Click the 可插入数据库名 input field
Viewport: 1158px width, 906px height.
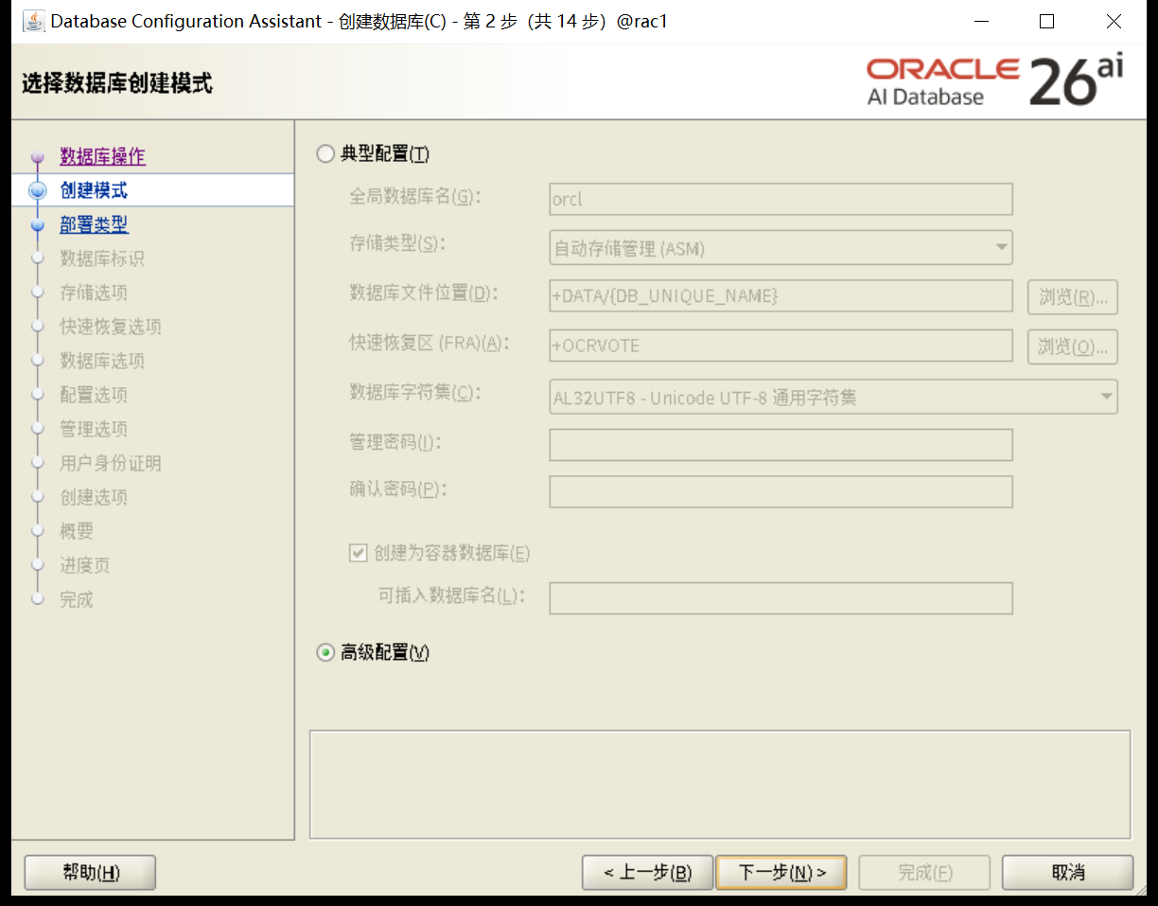[x=781, y=597]
